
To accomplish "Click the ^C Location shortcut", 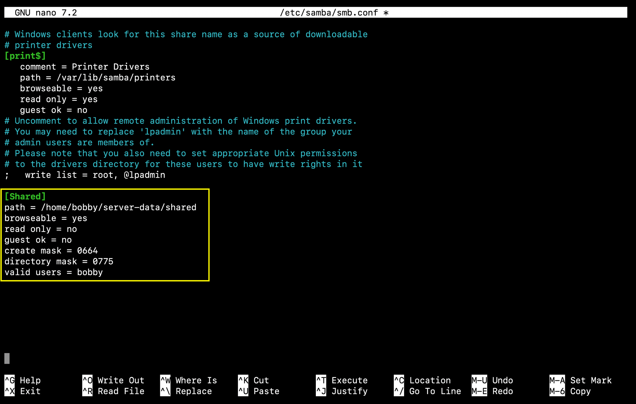I will pyautogui.click(x=422, y=380).
